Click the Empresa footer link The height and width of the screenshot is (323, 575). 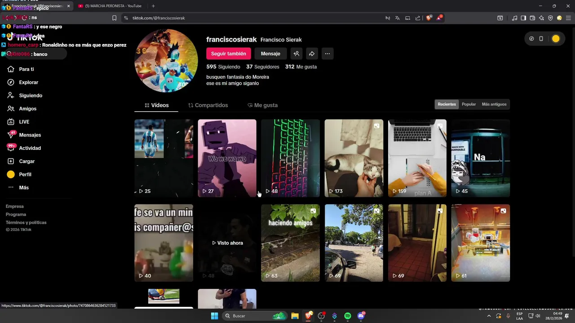point(15,206)
